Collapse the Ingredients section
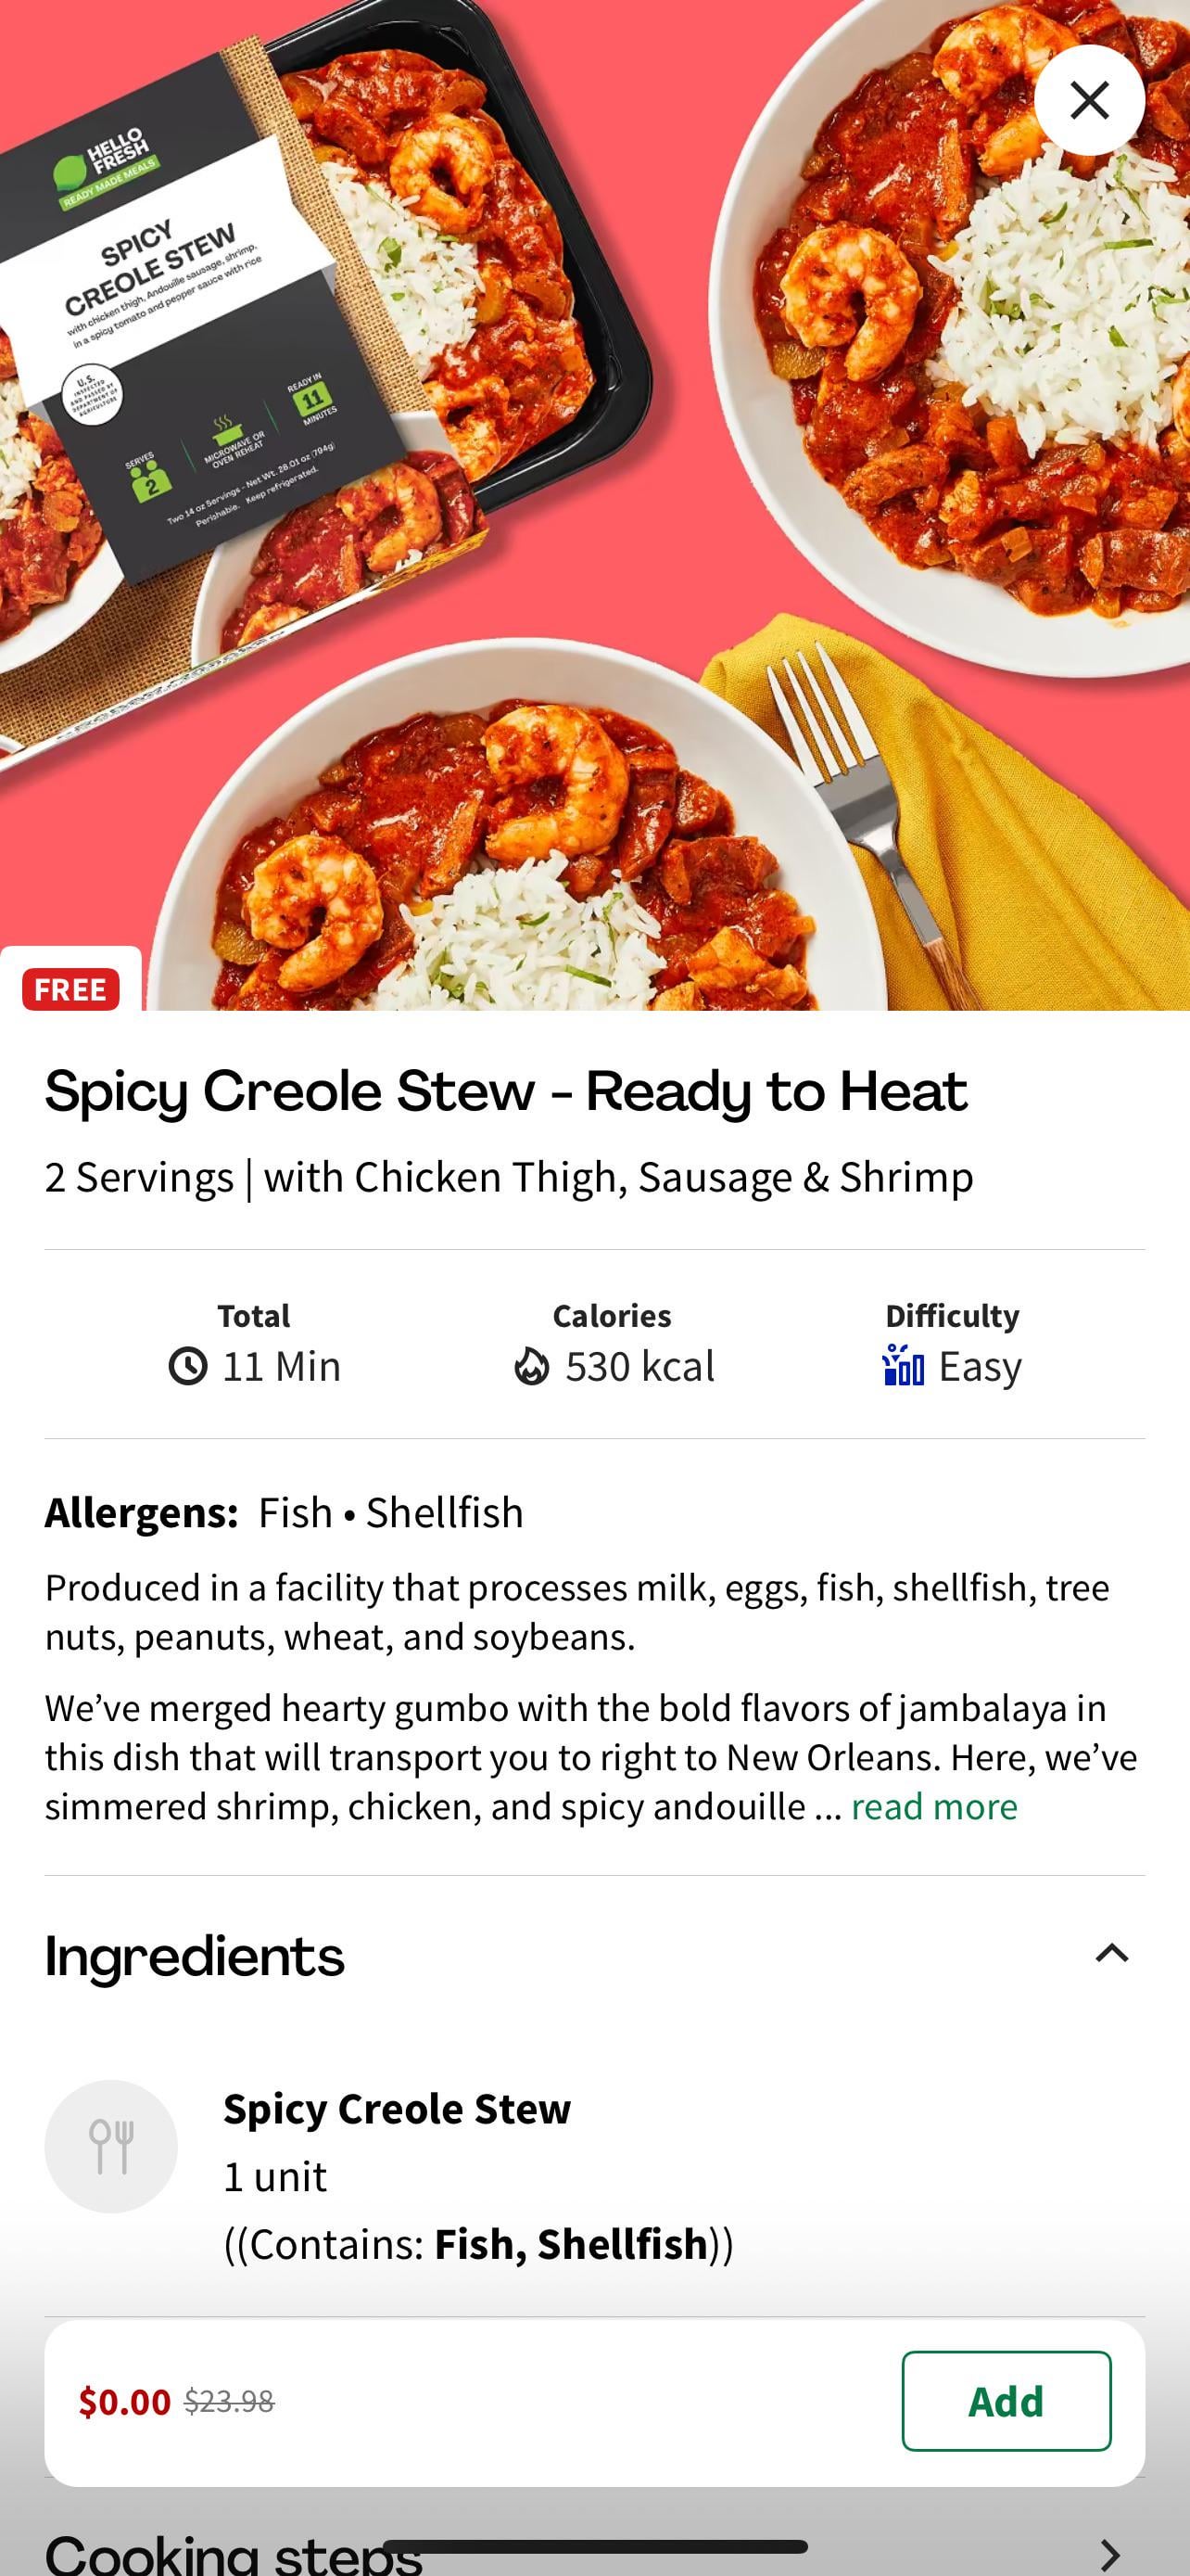The height and width of the screenshot is (2576, 1190). click(1111, 1953)
